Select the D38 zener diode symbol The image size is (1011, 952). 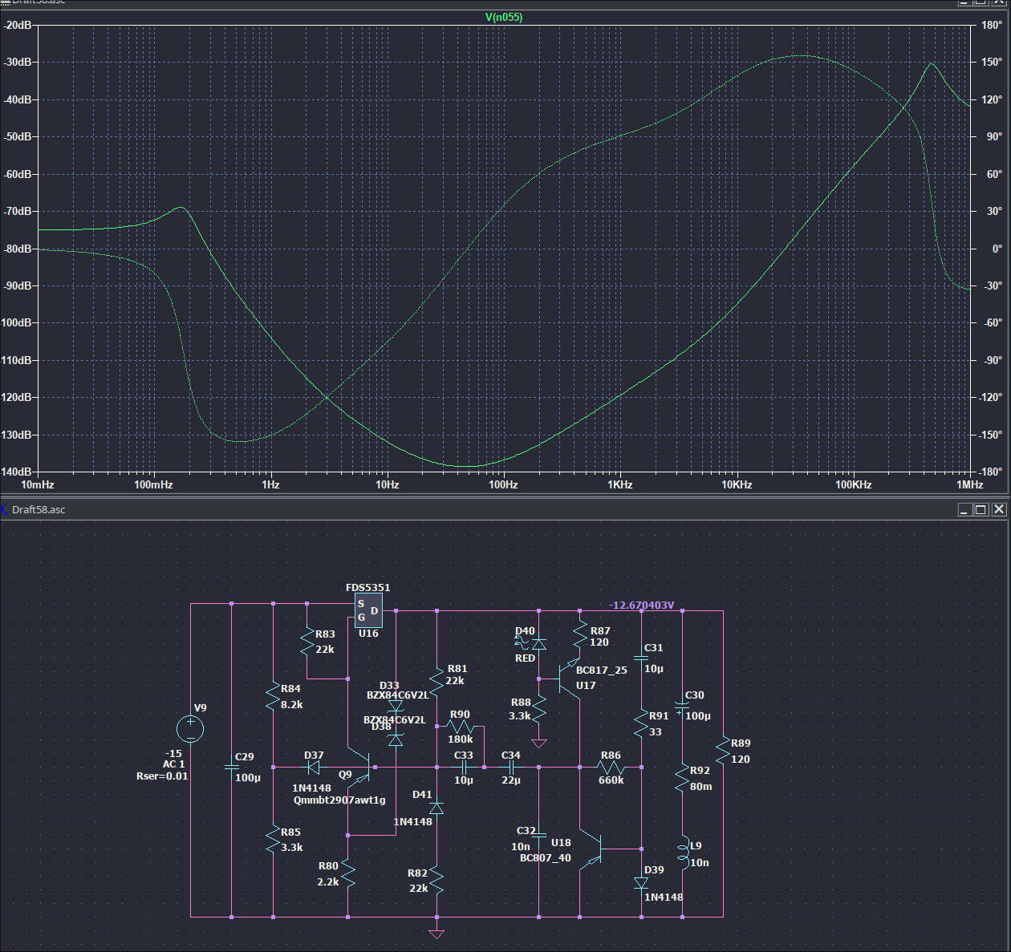pyautogui.click(x=395, y=739)
